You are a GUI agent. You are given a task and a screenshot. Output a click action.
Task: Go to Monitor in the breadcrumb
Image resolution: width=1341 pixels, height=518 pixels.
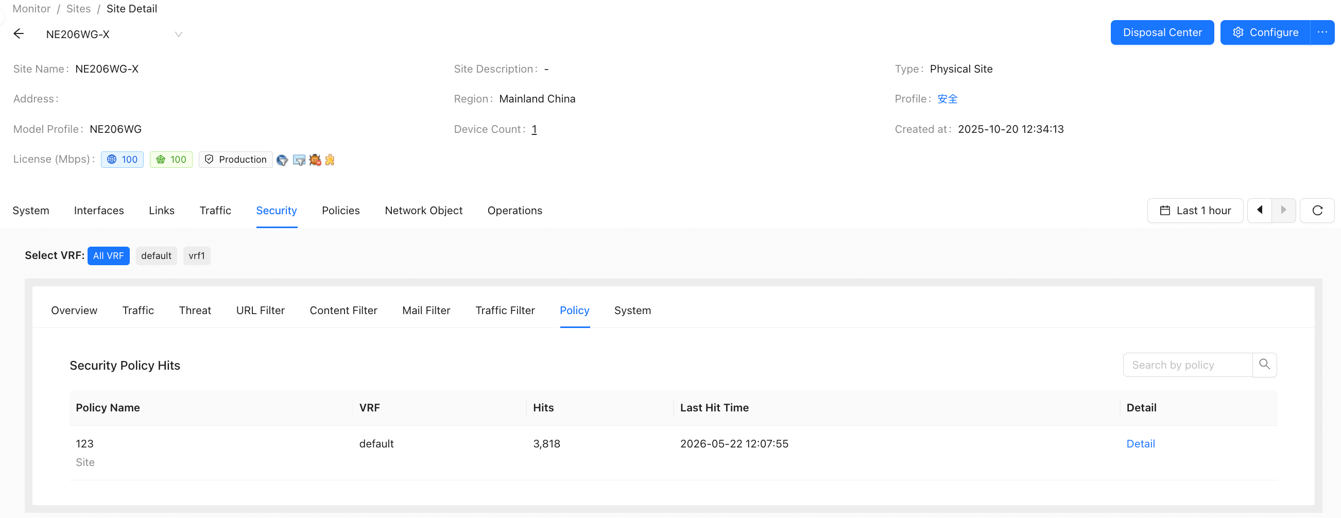click(x=32, y=8)
